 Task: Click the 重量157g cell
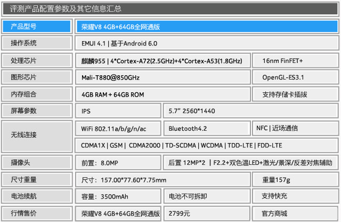[295, 179]
